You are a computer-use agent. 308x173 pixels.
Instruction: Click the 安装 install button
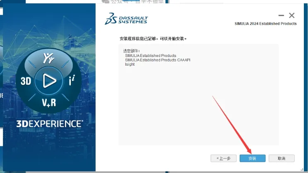point(253,158)
